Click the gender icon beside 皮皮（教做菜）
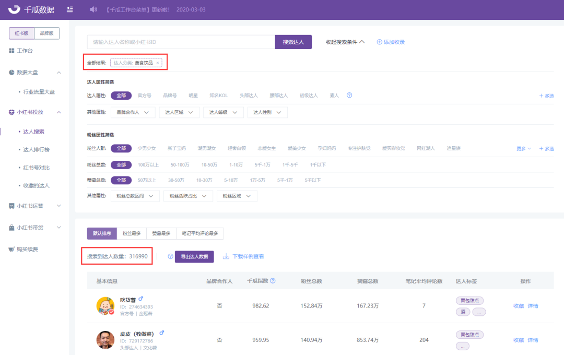 (161, 333)
